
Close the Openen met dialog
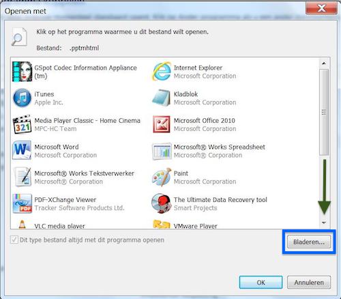point(321,8)
